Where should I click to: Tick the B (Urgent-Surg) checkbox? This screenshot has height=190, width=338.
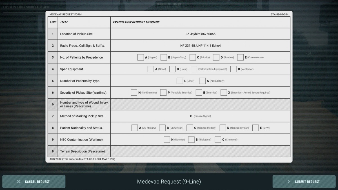click(x=164, y=57)
